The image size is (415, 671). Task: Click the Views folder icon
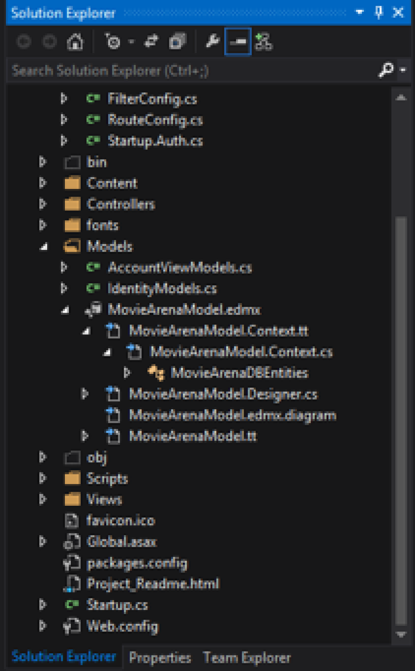pyautogui.click(x=72, y=499)
